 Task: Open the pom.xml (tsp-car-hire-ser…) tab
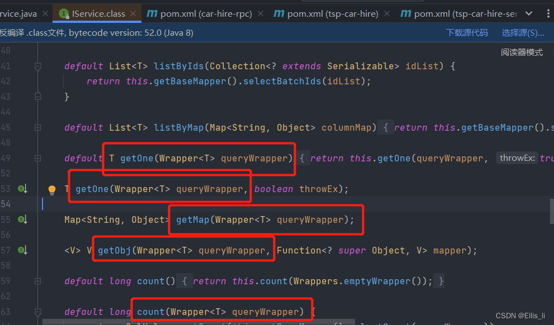pyautogui.click(x=465, y=14)
